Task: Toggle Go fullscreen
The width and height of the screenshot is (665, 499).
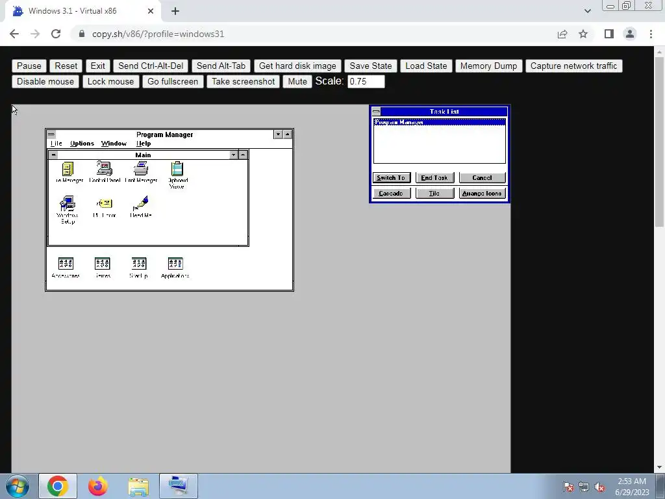Action: pos(173,81)
